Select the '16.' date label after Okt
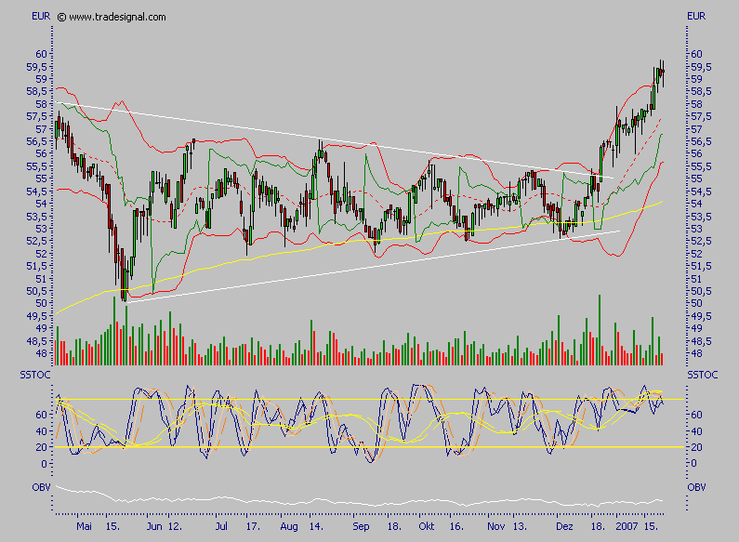 (456, 526)
